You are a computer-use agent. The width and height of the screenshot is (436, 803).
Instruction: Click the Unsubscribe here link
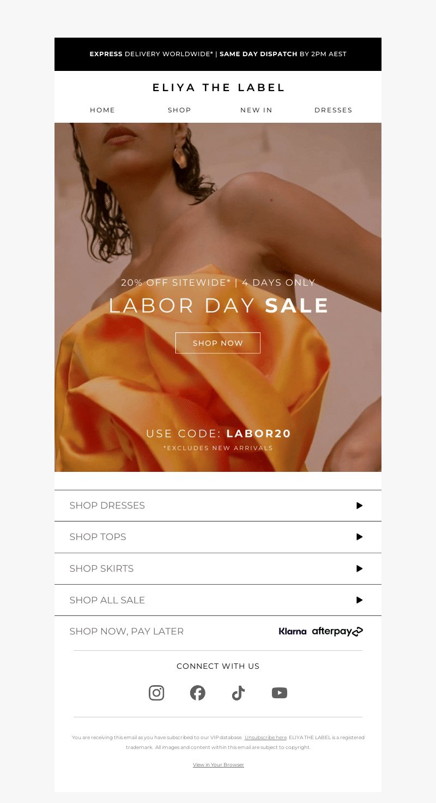(x=265, y=738)
